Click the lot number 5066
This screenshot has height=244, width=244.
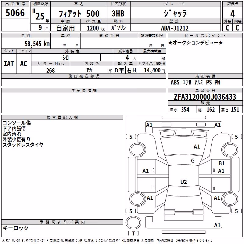click(x=15, y=13)
